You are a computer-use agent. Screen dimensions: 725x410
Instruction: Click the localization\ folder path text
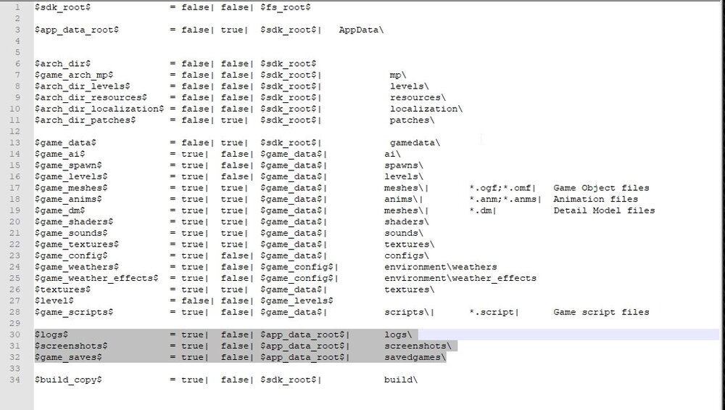pos(426,109)
